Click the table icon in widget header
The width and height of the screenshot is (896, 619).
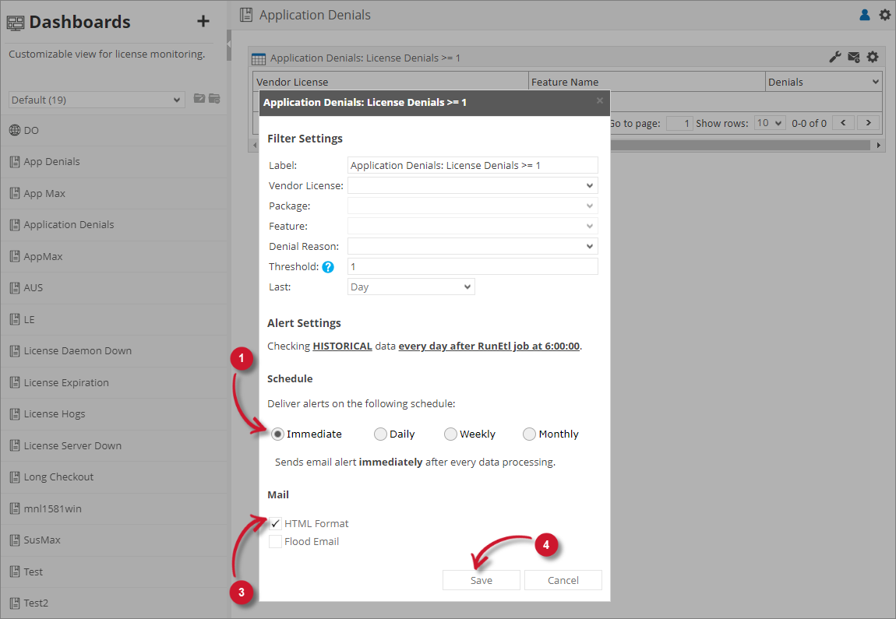(x=259, y=58)
